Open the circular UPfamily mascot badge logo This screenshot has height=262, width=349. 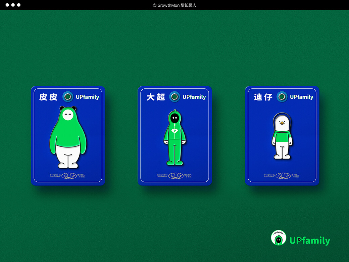click(x=278, y=238)
